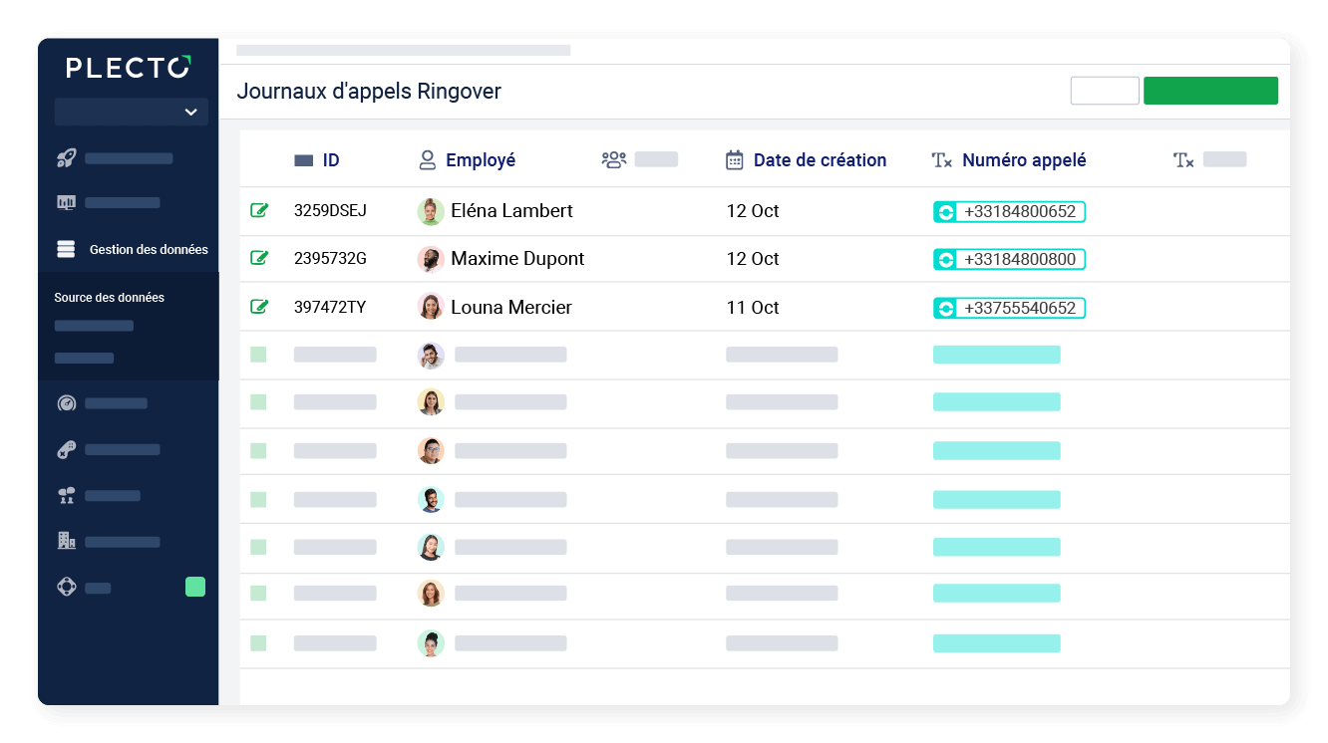
Task: Click the building icon in the sidebar
Action: click(67, 541)
